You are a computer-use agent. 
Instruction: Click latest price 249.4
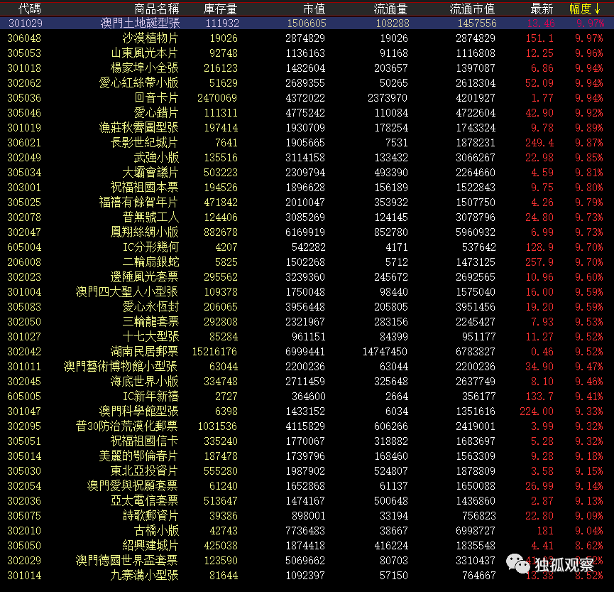coord(539,143)
